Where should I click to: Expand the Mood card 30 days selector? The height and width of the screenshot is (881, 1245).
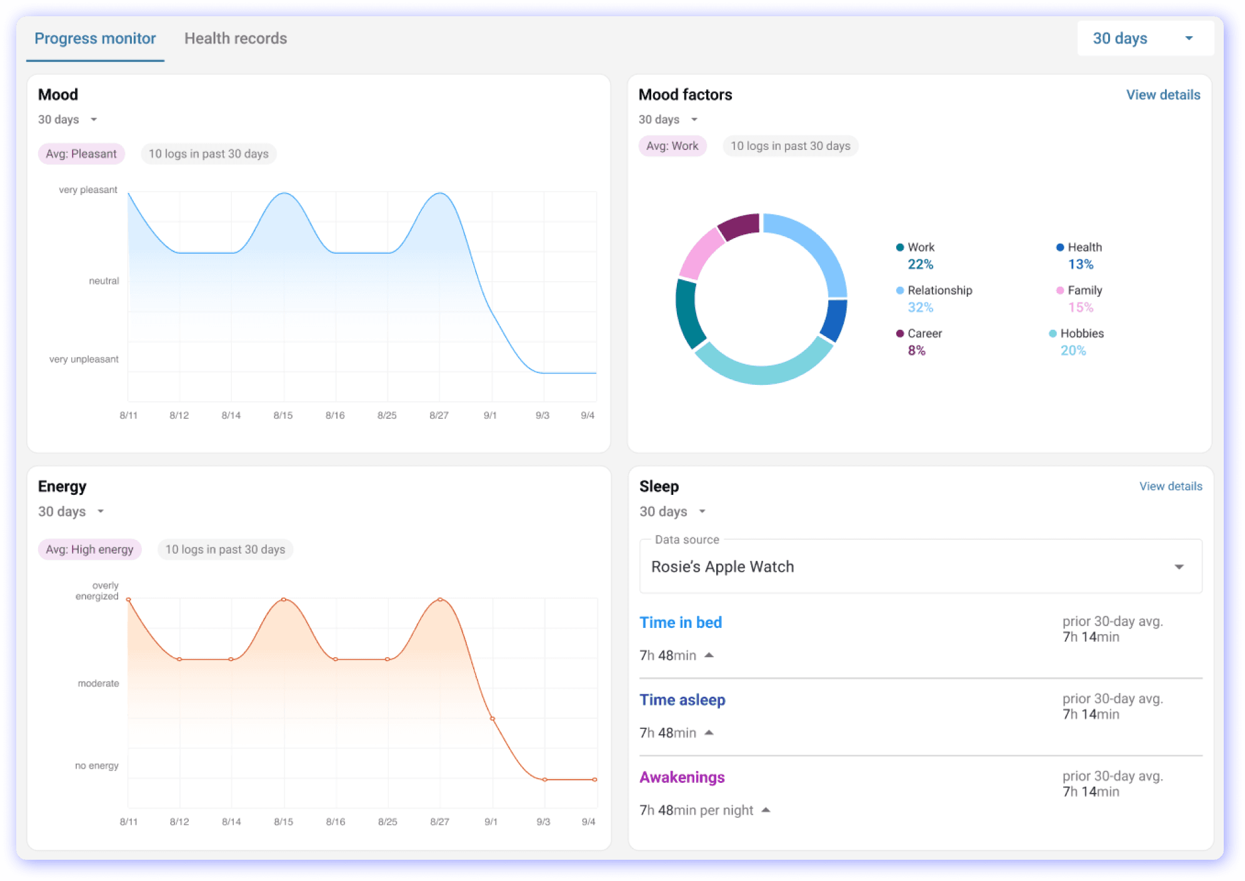(x=67, y=119)
